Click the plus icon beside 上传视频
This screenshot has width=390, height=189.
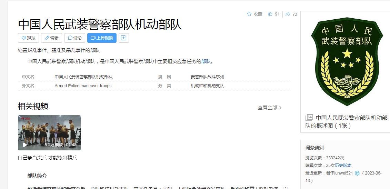click(x=124, y=38)
